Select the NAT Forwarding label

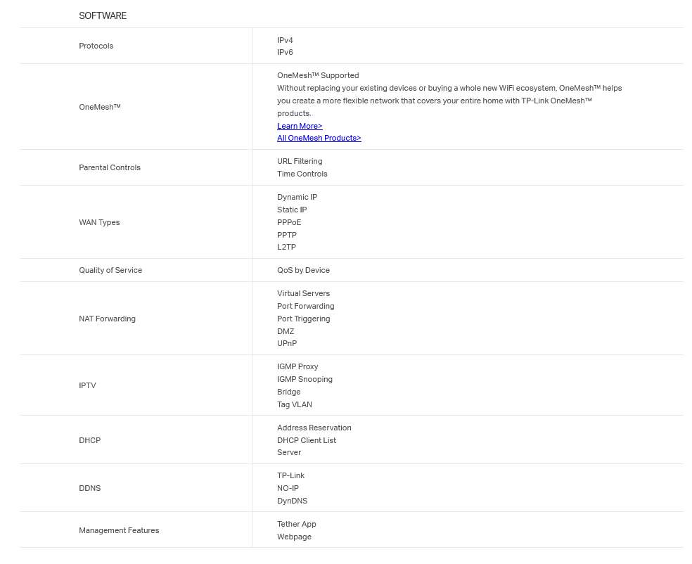(x=107, y=319)
